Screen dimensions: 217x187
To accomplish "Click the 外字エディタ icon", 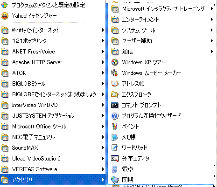I will click(115, 159).
